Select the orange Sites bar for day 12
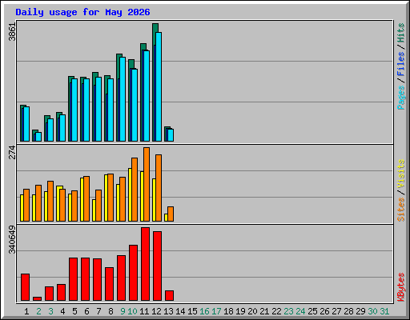The width and height of the screenshot is (410, 320). (159, 188)
